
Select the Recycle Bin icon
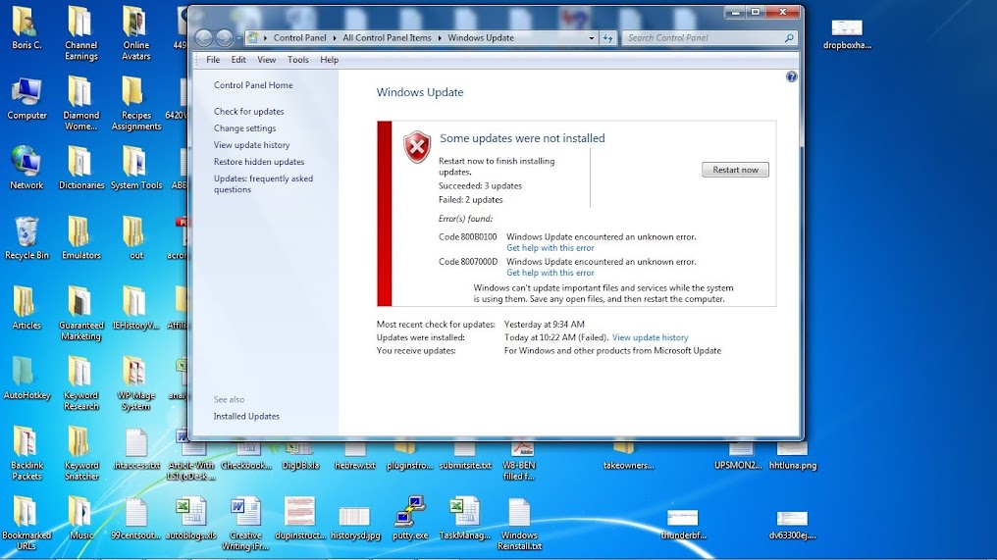coord(26,237)
